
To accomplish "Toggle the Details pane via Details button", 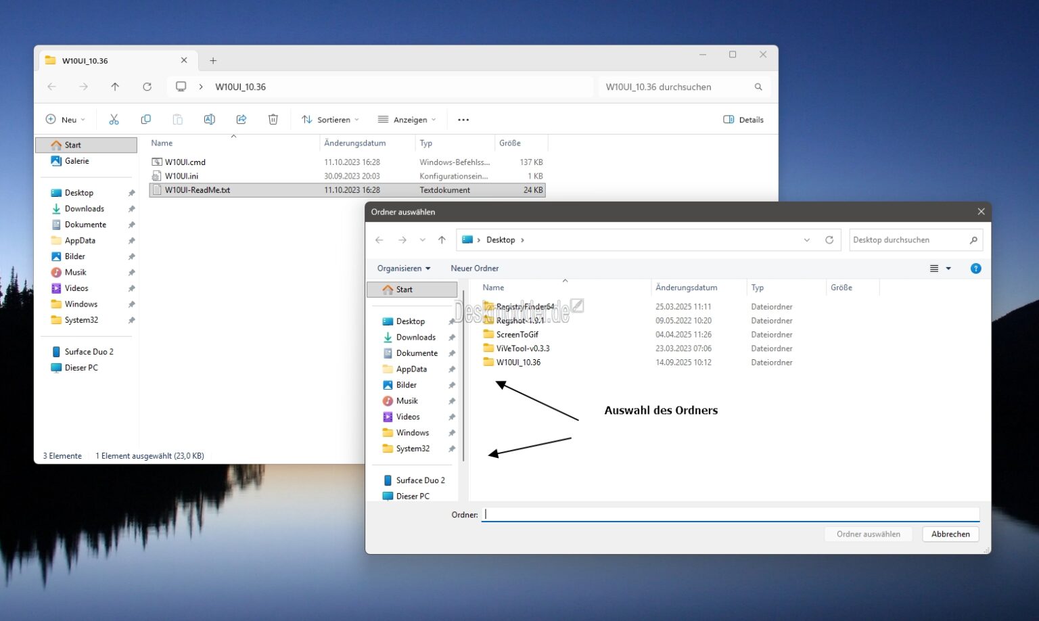I will pos(743,119).
